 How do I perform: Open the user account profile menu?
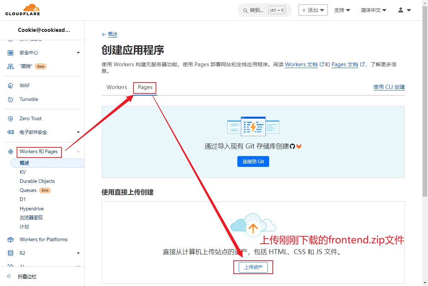click(404, 10)
